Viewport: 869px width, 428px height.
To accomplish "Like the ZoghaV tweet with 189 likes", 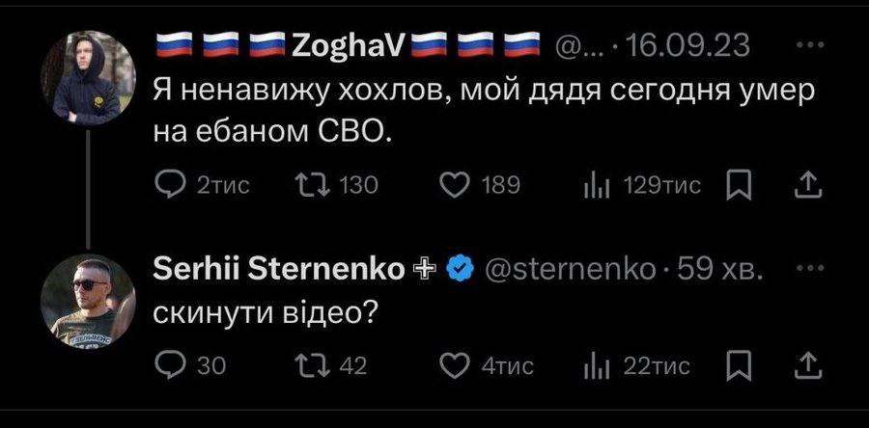I will pyautogui.click(x=481, y=185).
